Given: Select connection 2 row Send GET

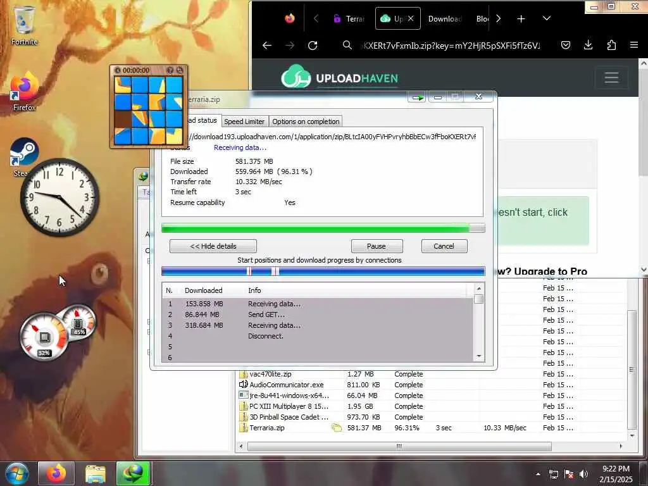Looking at the screenshot, I should pyautogui.click(x=318, y=315).
